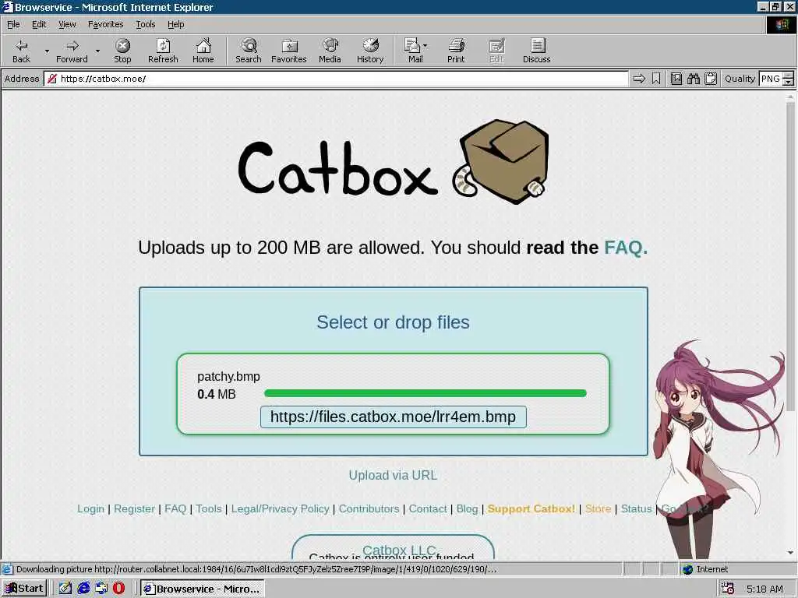Click the page icon in address bar
Viewport: 798px width, 598px height.
coord(51,79)
